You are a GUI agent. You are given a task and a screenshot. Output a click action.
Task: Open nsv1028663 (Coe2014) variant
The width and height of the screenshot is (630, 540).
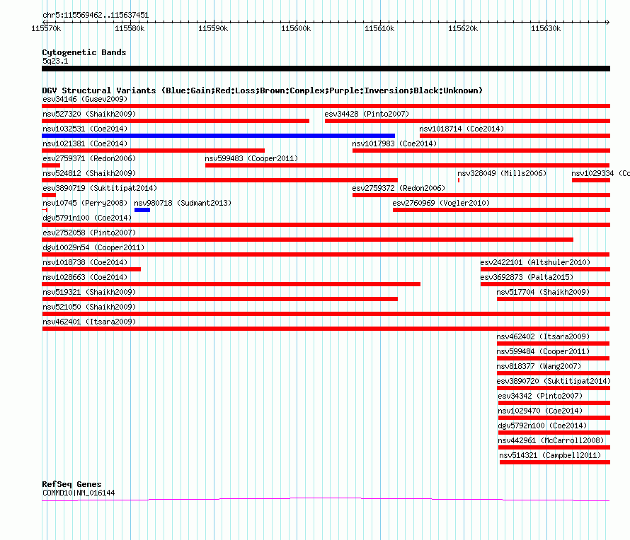(x=85, y=277)
